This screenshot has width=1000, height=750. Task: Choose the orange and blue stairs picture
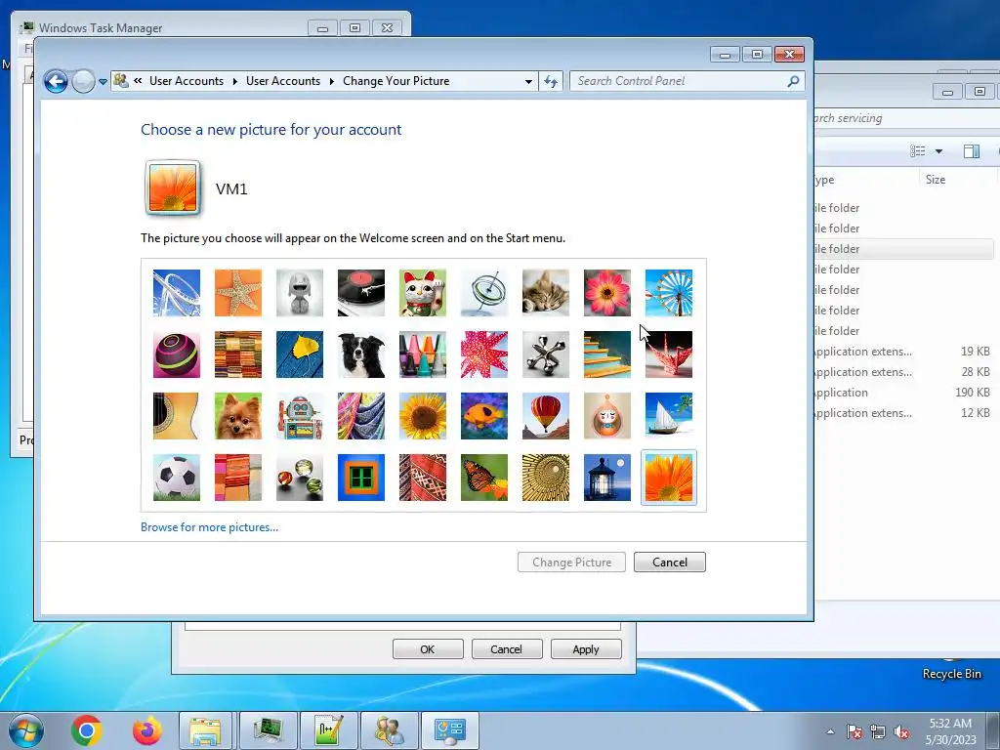(x=607, y=354)
